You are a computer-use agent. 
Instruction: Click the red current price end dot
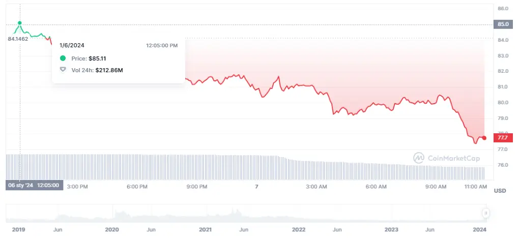coord(484,138)
